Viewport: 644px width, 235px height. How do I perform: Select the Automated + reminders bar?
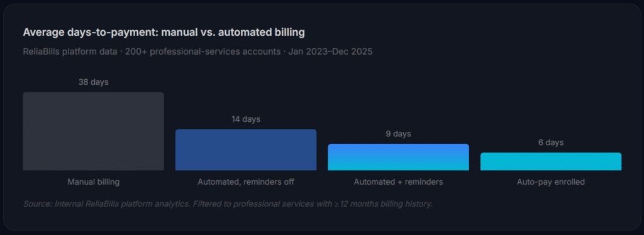pyautogui.click(x=398, y=157)
